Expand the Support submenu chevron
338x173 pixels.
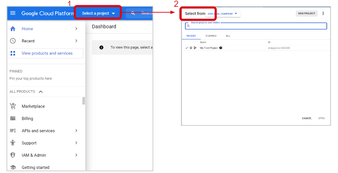tap(76, 143)
